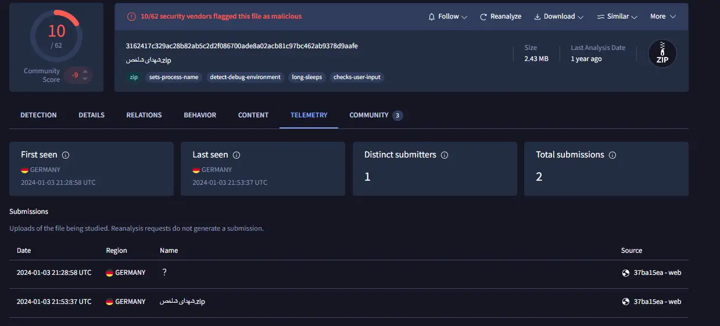This screenshot has width=720, height=326.
Task: Open the Follow dropdown
Action: tap(448, 17)
